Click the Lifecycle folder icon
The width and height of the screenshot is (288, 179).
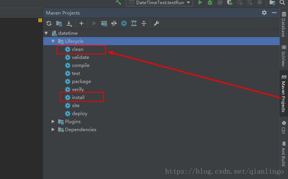tap(61, 41)
